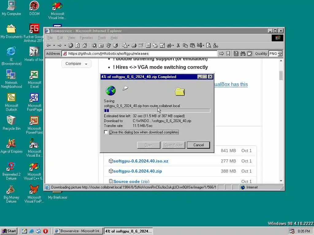
Task: Enable Close this dialog box when download completes
Action: 106,132
